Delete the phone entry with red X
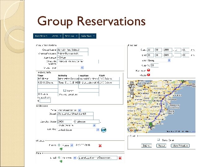This screenshot has width=223, height=167. pos(100,146)
